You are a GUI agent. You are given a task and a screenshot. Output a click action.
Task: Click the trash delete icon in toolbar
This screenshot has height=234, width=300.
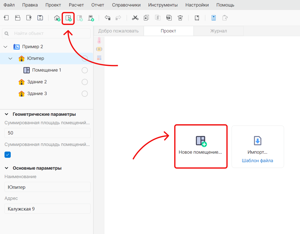[x=180, y=18]
